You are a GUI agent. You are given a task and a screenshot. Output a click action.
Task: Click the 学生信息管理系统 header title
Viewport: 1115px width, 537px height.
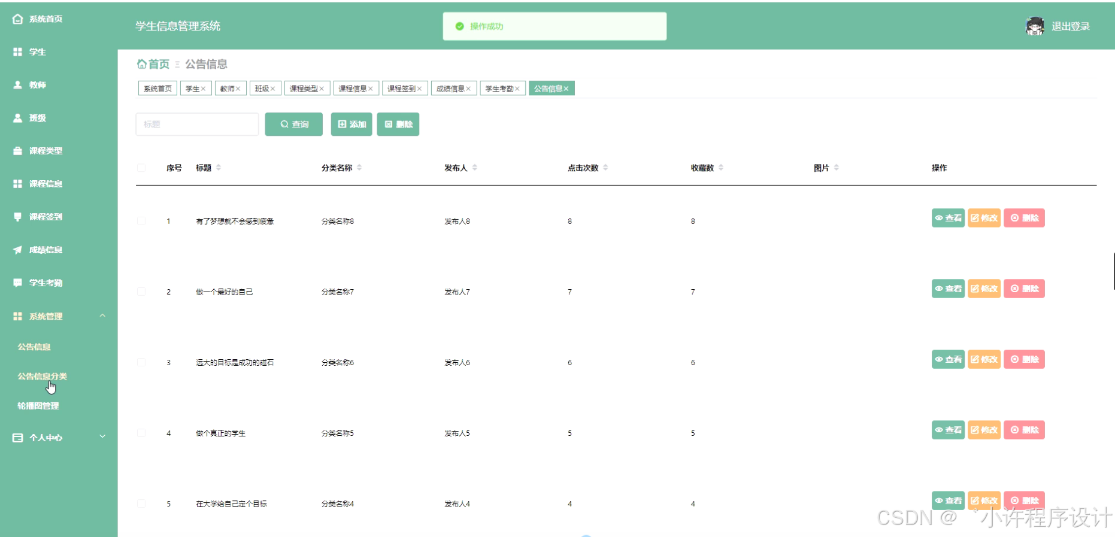(178, 26)
